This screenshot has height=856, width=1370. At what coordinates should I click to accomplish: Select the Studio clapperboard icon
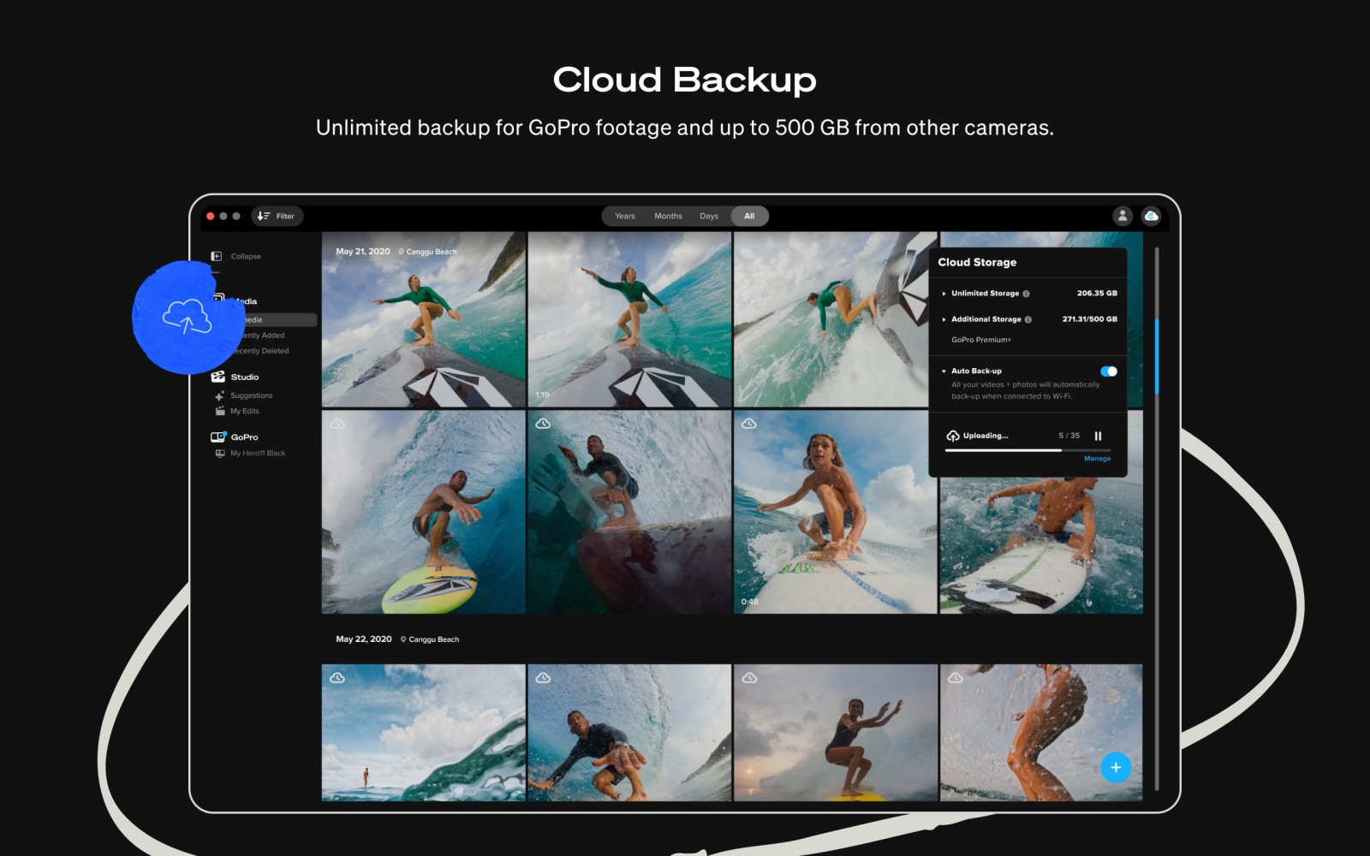216,377
